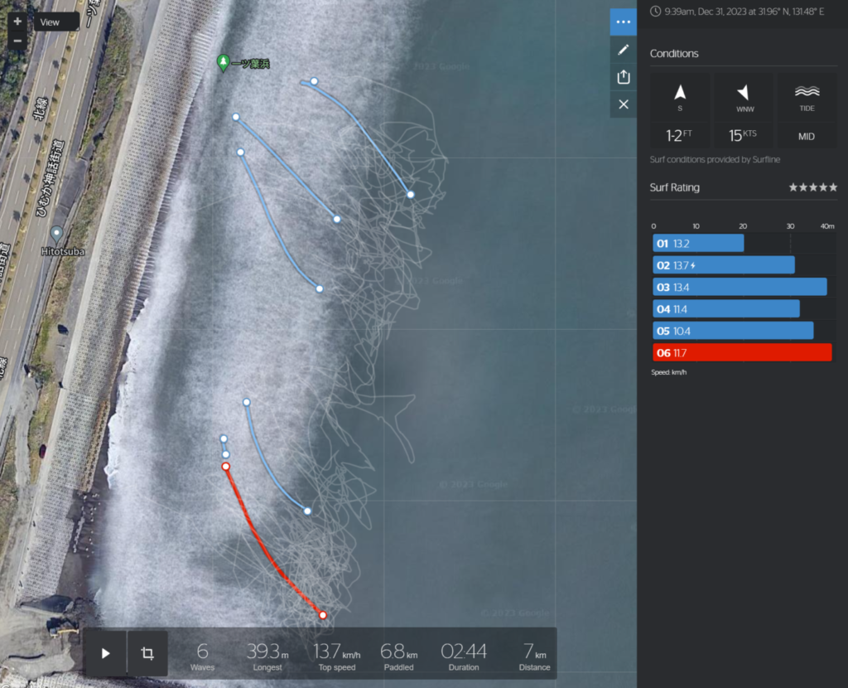
Task: Click the 7 km Distance statistic
Action: click(534, 656)
